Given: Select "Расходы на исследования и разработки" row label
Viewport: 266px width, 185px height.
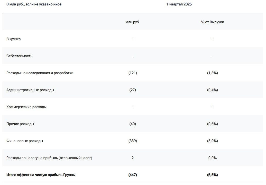Looking at the screenshot, I should coord(40,73).
